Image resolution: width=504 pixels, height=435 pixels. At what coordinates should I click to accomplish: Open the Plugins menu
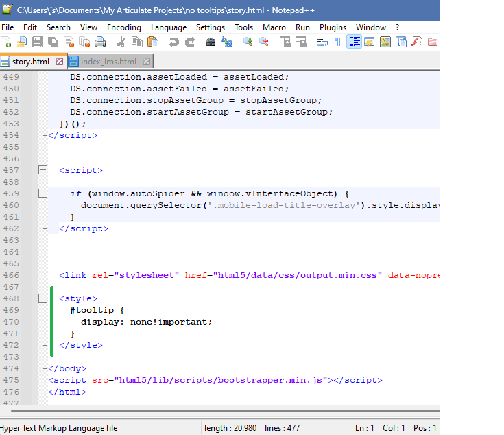coord(333,27)
